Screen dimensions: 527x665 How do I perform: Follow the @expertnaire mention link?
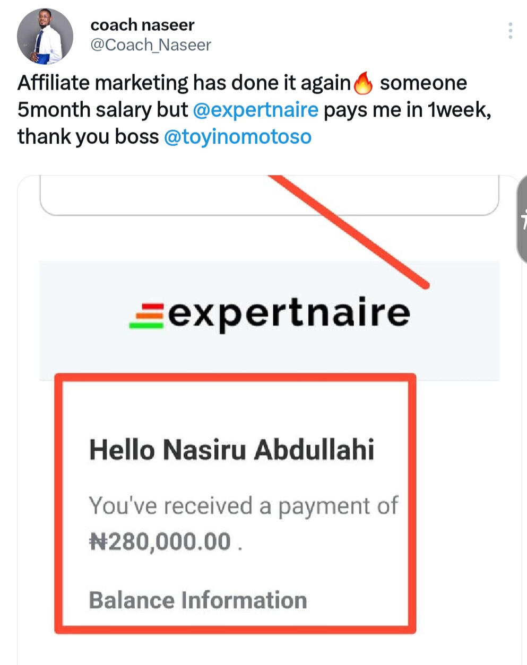tap(255, 110)
